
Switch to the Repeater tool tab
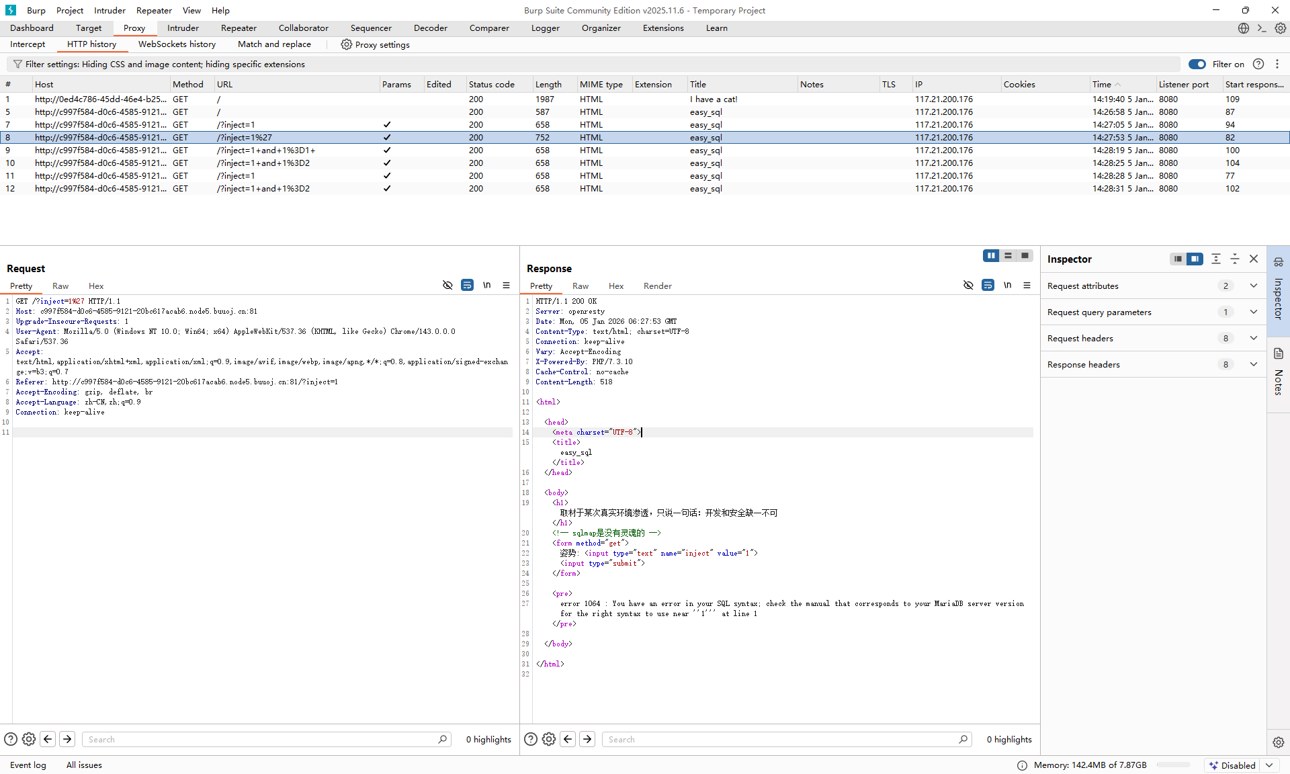(x=239, y=28)
